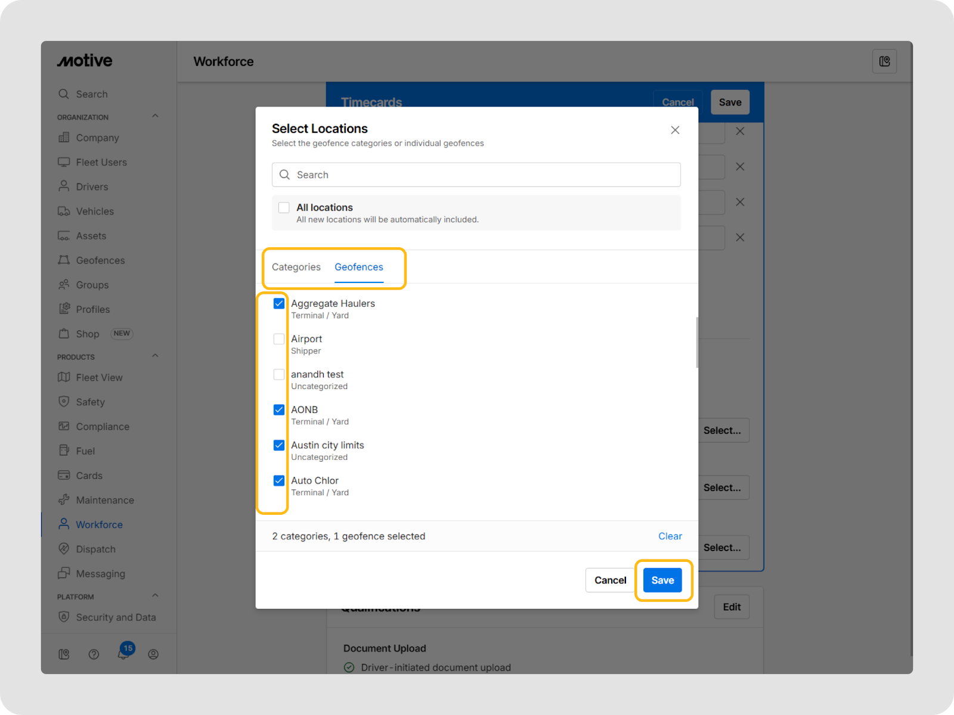
Task: Click Save in the Select Locations dialog
Action: pyautogui.click(x=662, y=580)
